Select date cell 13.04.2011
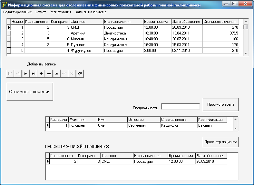 tap(187, 33)
